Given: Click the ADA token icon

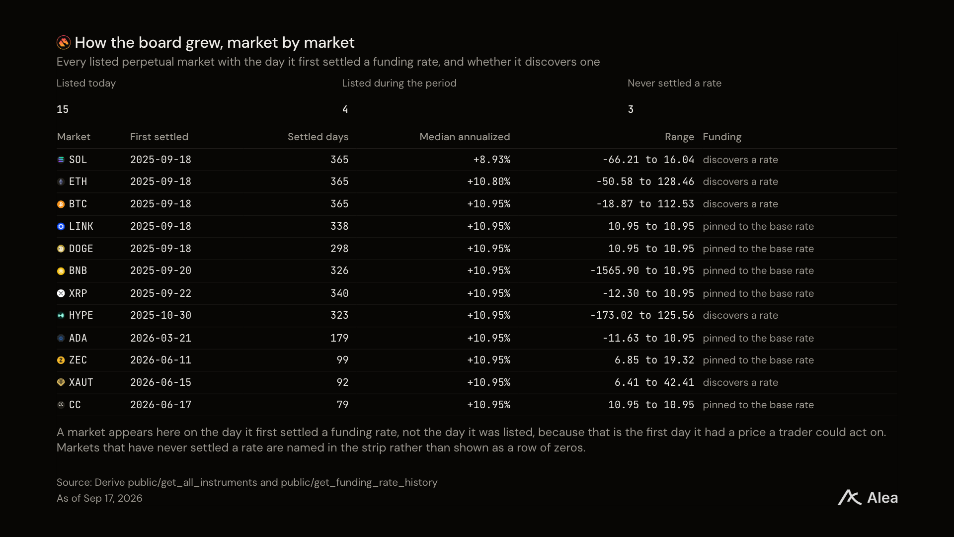Looking at the screenshot, I should coord(61,338).
